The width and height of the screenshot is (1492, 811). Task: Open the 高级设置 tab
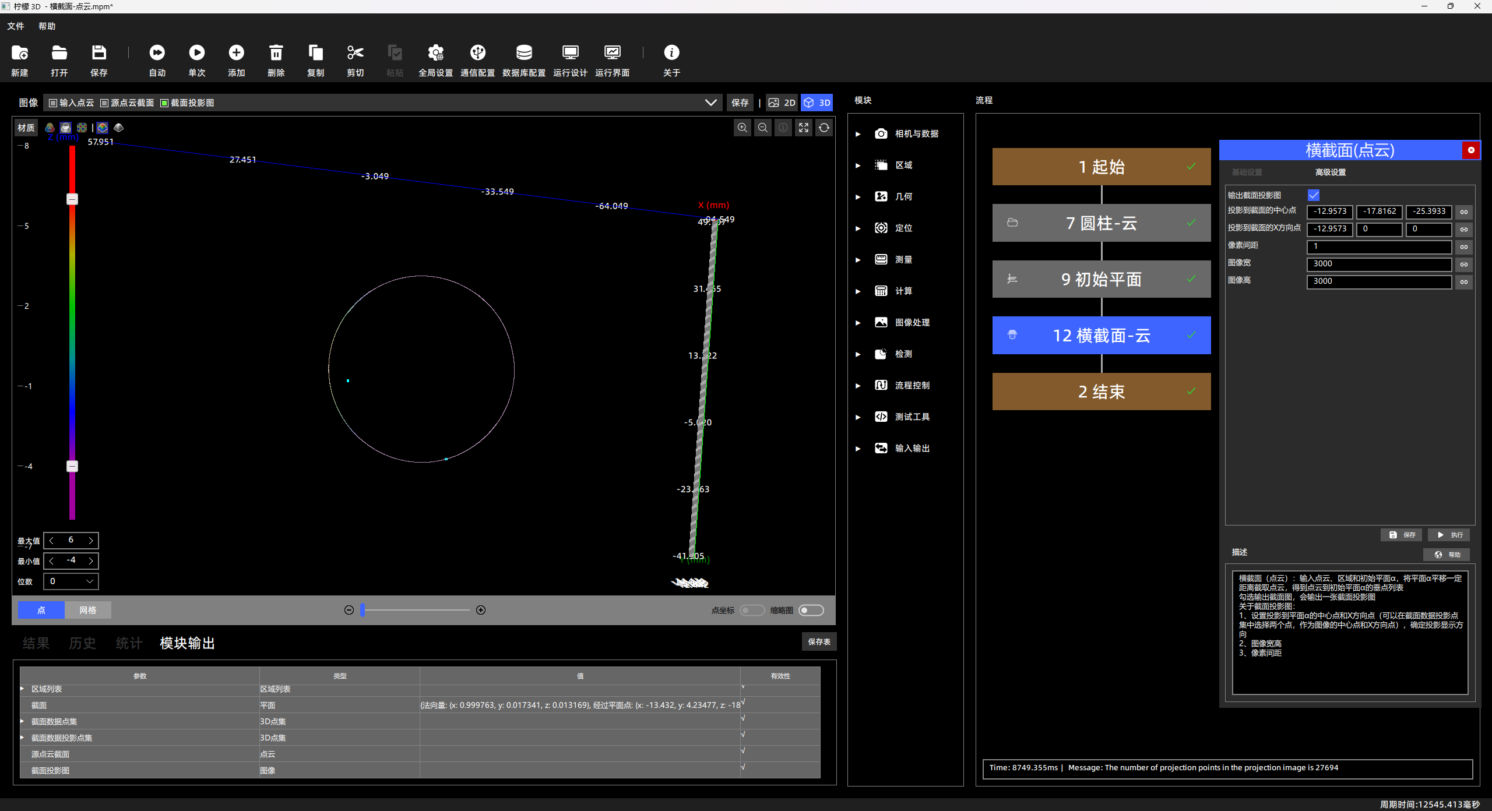(1331, 172)
